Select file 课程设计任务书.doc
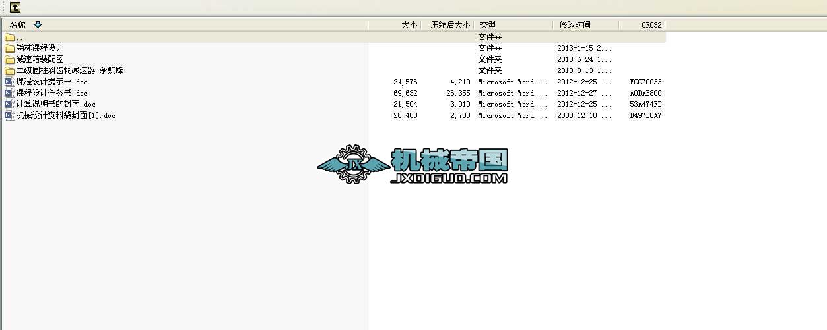 click(51, 93)
